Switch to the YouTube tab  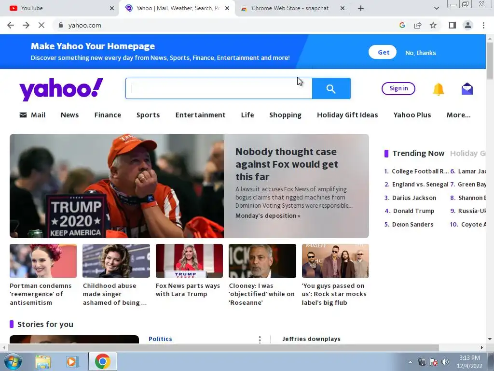pyautogui.click(x=60, y=8)
